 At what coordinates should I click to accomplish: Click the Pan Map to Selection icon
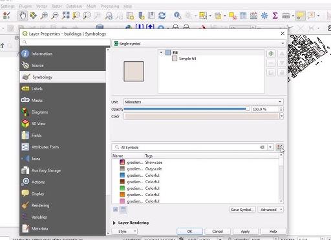click(34, 15)
